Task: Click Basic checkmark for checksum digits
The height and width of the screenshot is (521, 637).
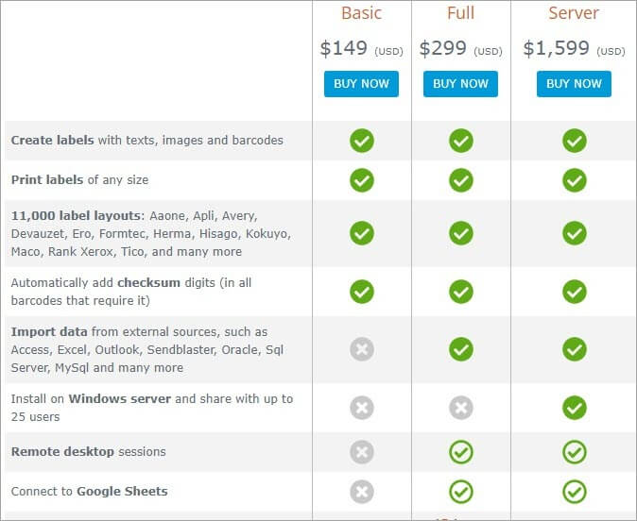Action: click(x=362, y=292)
